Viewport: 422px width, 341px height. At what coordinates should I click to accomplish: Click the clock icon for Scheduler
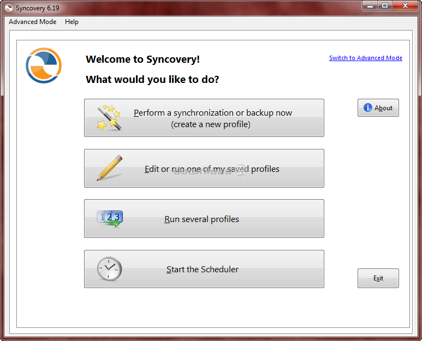[109, 269]
